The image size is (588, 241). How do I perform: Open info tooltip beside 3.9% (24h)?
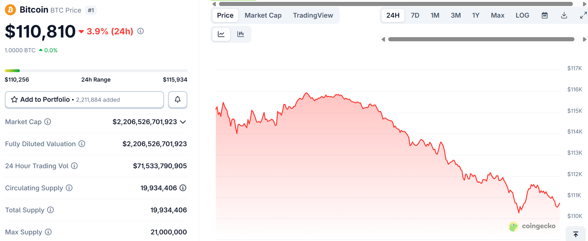pos(141,31)
